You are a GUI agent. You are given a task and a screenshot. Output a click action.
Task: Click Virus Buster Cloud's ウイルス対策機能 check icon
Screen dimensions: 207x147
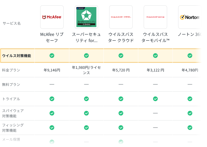[x=121, y=56]
